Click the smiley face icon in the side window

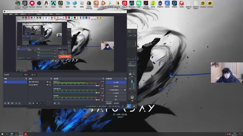[132, 97]
